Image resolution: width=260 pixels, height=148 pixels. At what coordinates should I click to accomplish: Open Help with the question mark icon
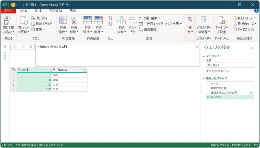pos(256,11)
